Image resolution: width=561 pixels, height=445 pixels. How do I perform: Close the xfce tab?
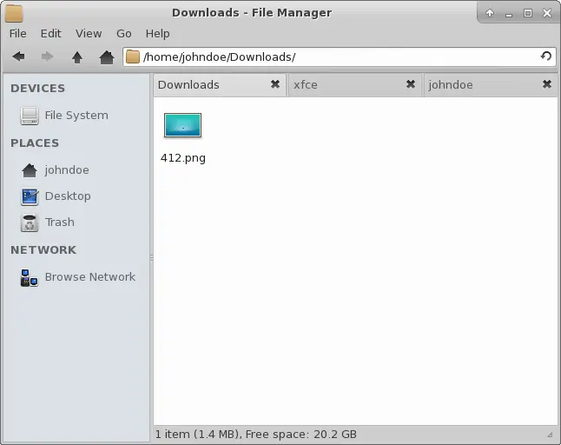[411, 84]
